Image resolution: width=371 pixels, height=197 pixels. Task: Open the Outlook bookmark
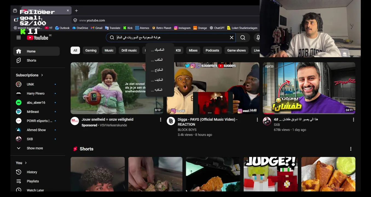coord(62,28)
